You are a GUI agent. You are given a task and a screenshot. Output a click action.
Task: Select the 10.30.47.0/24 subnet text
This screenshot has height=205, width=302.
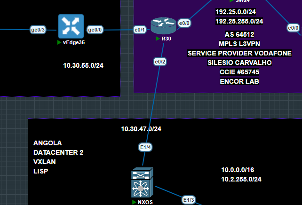pyautogui.click(x=141, y=129)
